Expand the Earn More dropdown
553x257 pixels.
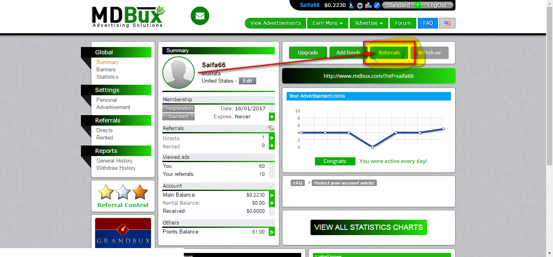[x=328, y=23]
